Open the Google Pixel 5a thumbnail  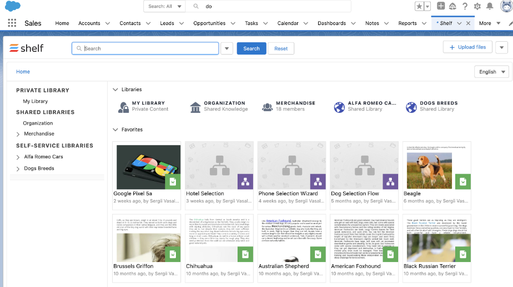[149, 167]
